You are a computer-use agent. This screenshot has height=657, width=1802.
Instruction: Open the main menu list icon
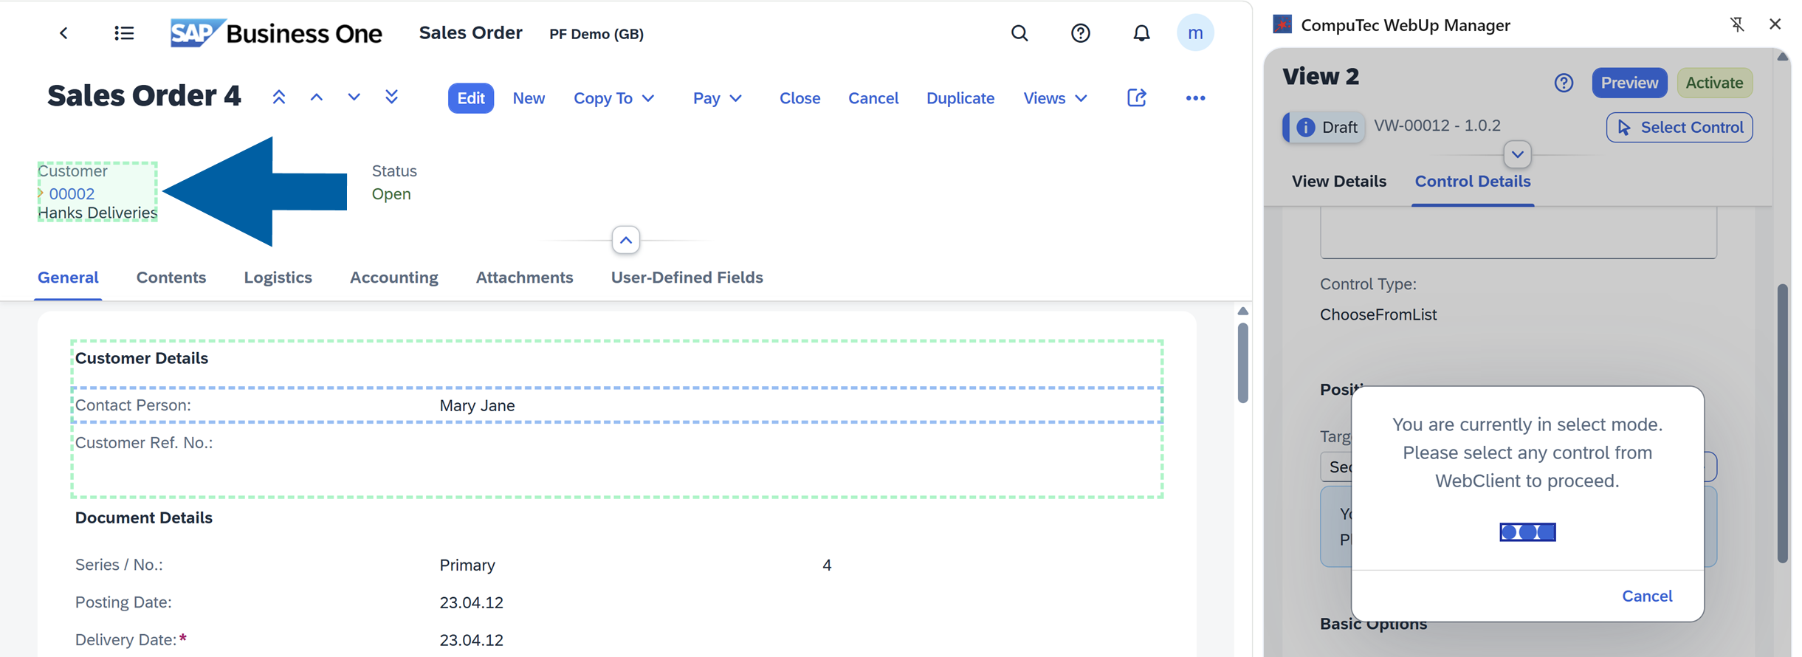(124, 33)
